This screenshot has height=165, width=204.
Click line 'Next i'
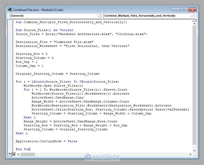point(22,133)
